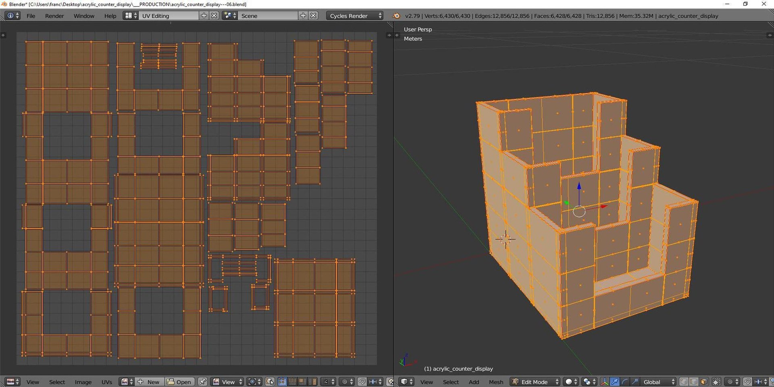Screen dimensions: 774x387
Task: Click the UV Editing layout name field
Action: [x=169, y=16]
